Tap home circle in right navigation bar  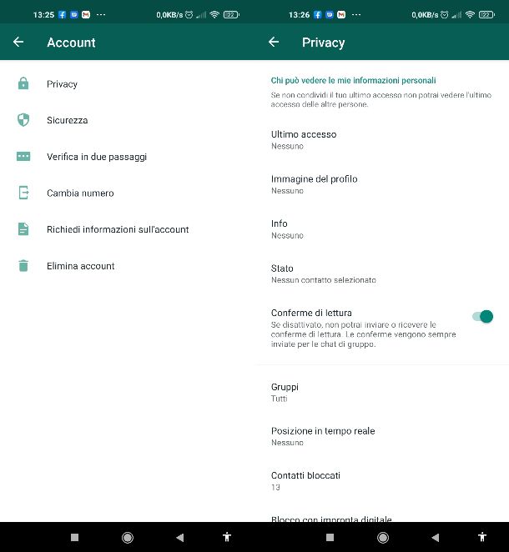click(383, 537)
